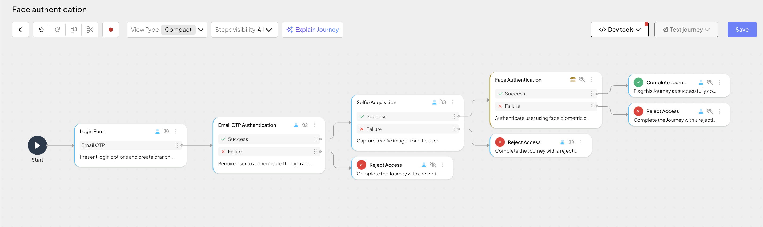Click drag handle on Email OTP Authentication Success row
This screenshot has width=763, height=227.
(315, 139)
